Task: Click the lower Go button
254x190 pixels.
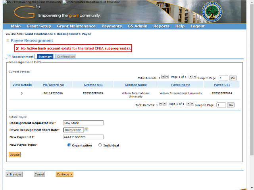Action: 231,105
